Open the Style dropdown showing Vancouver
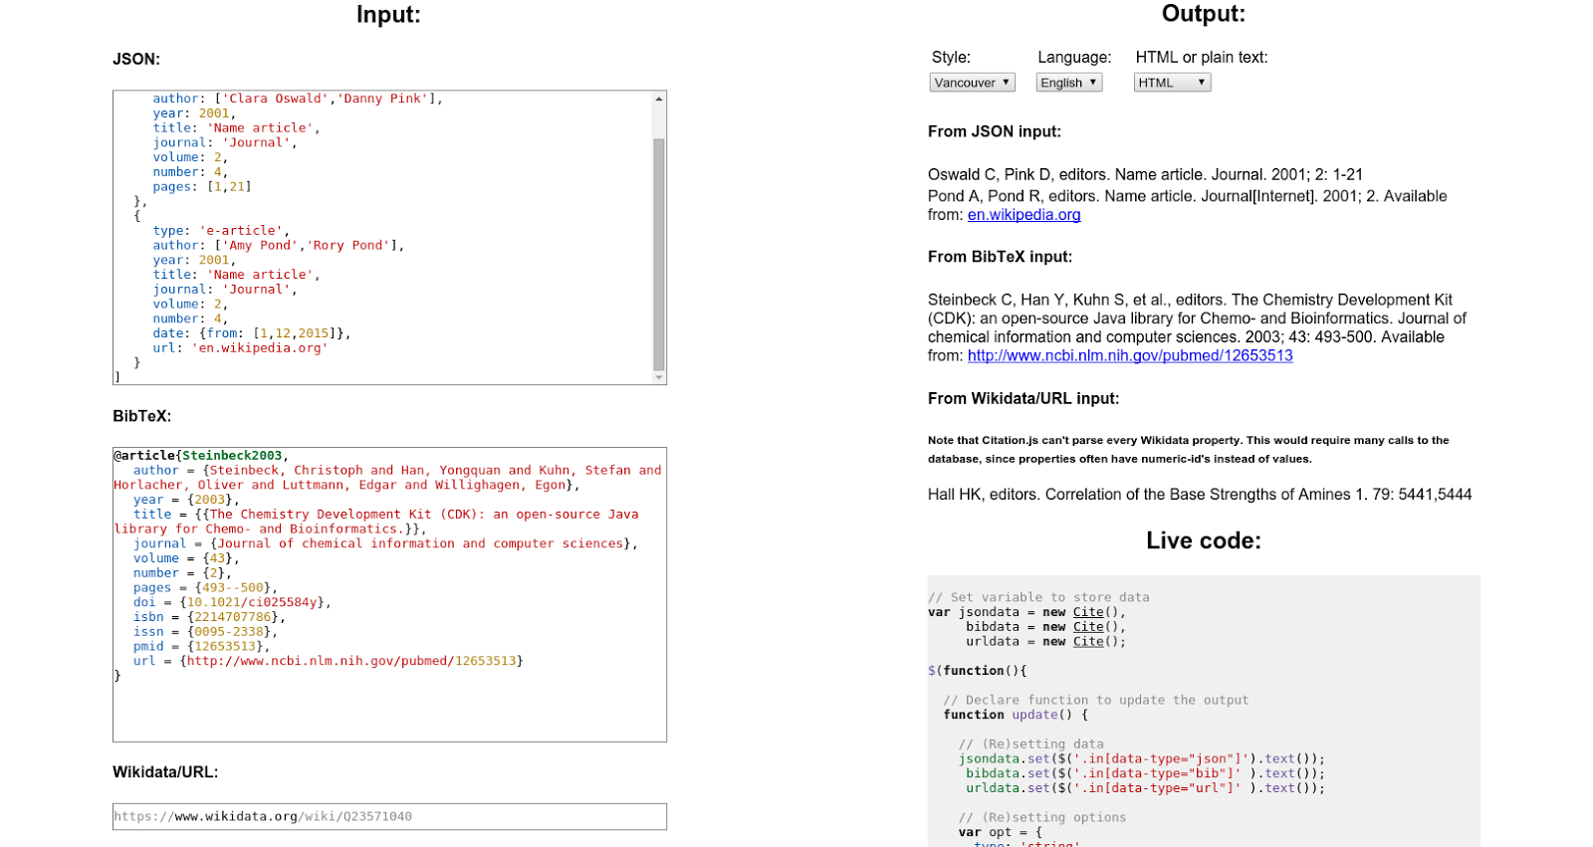1593x847 pixels. [x=972, y=83]
